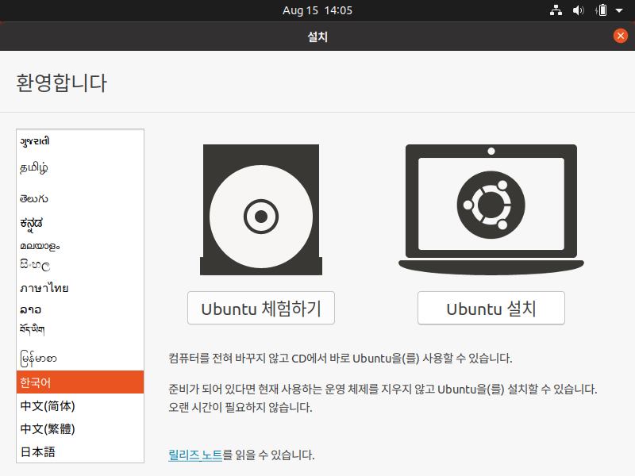The width and height of the screenshot is (635, 476).
Task: Click the battery indicator in top bar
Action: (602, 10)
